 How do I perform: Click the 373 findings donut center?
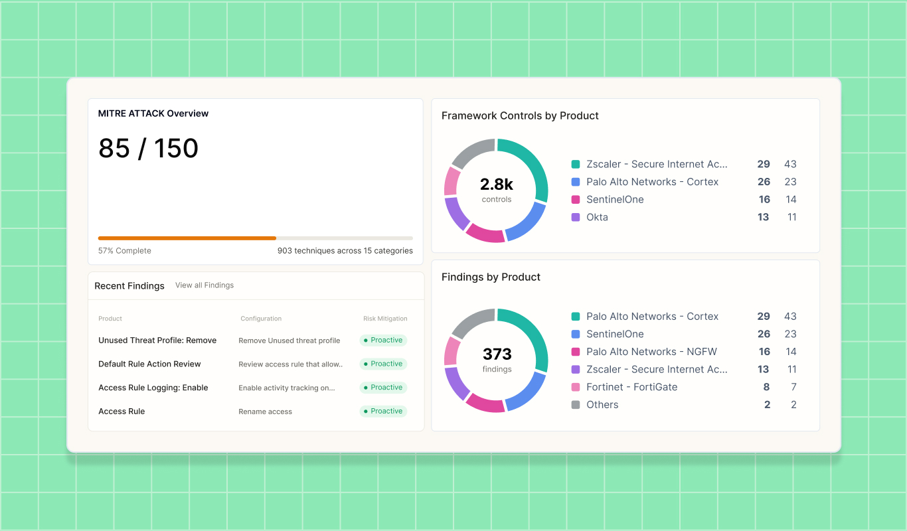coord(497,359)
